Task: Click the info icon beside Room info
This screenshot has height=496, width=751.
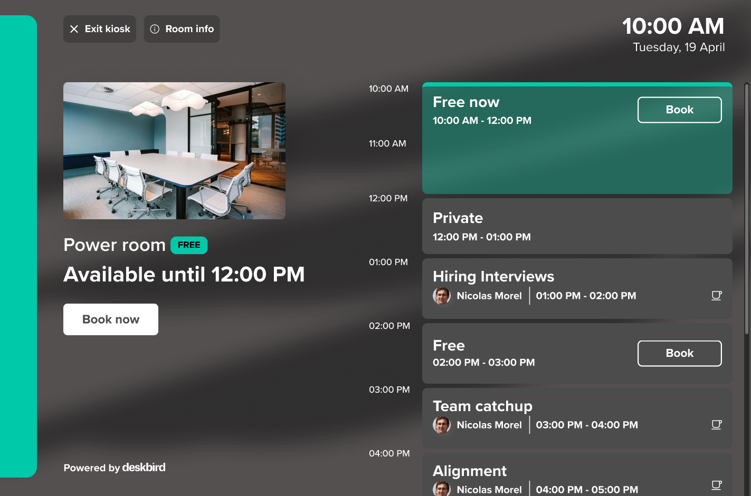Action: (155, 29)
